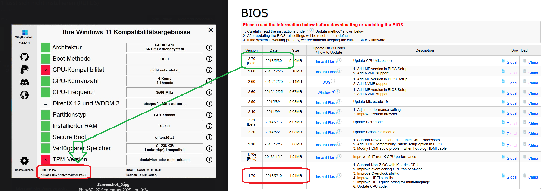Select 'Update Crashless module.' description text

coord(374,132)
